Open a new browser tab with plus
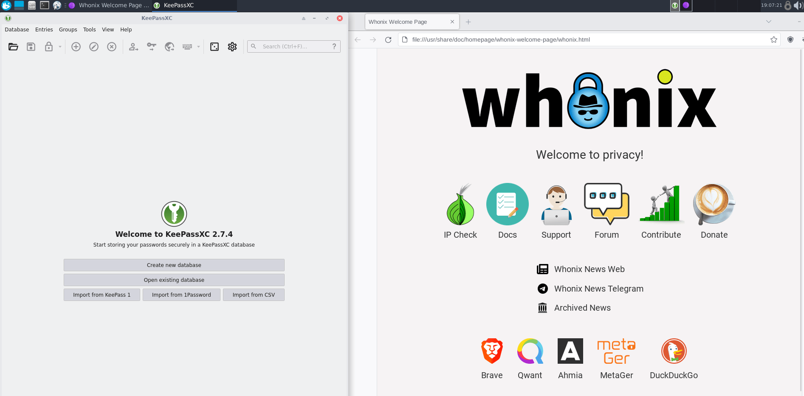The height and width of the screenshot is (396, 804). 468,22
